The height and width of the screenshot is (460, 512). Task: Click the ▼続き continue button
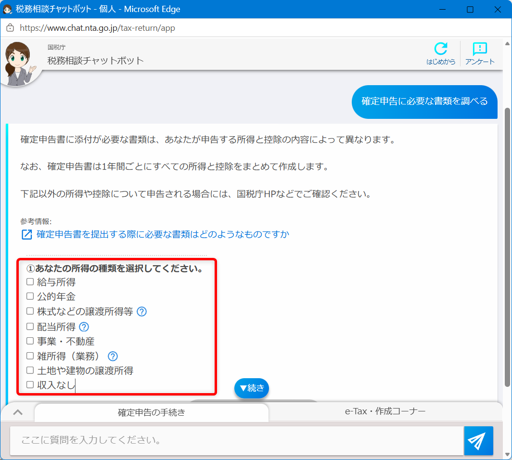252,388
